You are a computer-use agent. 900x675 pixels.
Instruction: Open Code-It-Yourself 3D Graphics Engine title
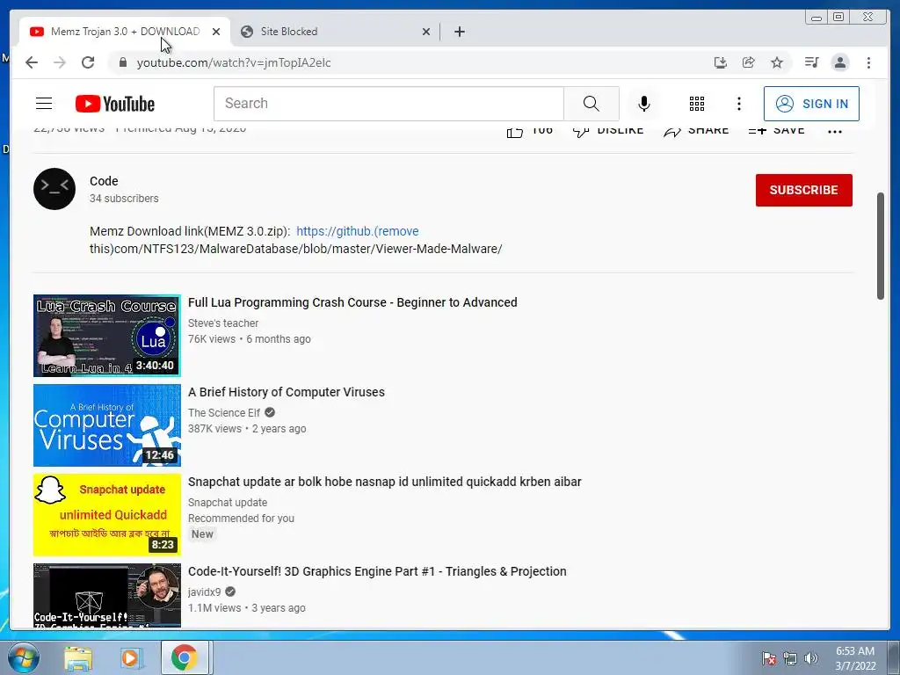pyautogui.click(x=377, y=571)
